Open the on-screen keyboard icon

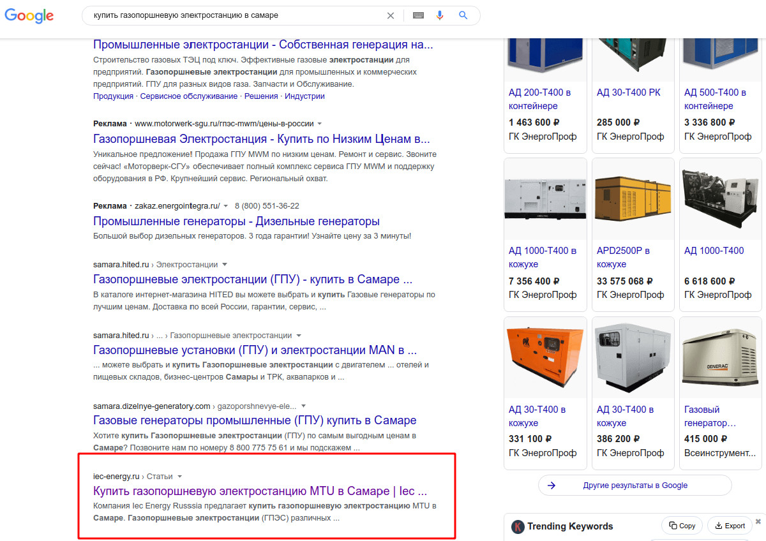pos(418,16)
